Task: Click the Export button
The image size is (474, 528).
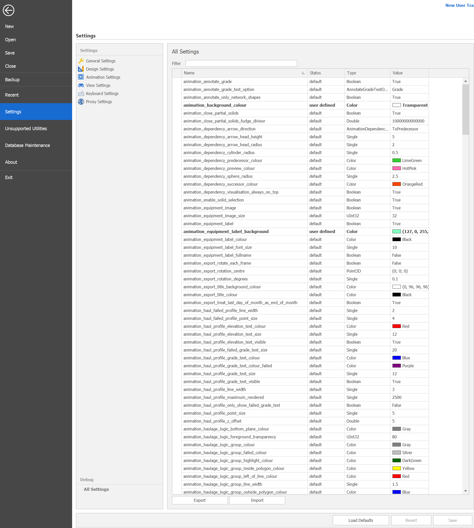Action: click(x=200, y=500)
